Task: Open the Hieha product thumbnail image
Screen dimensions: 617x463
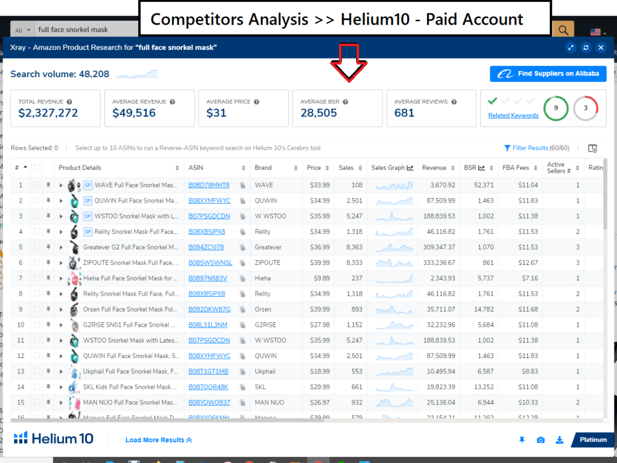Action: click(74, 278)
